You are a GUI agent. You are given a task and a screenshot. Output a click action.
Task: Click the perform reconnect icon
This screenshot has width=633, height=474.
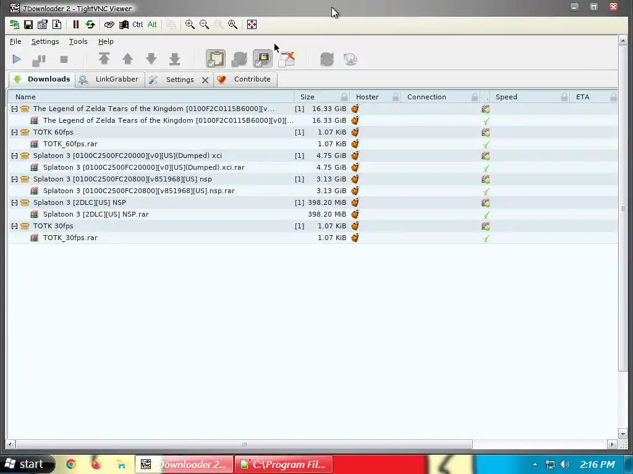(326, 59)
